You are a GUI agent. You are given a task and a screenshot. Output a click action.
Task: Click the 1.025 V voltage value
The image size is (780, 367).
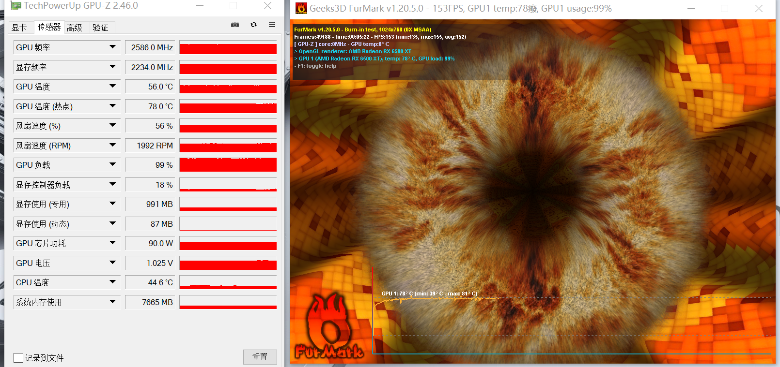pos(150,263)
